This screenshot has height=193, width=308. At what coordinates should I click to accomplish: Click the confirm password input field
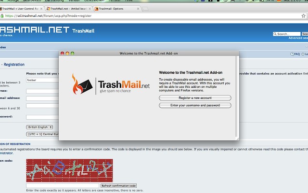42,117
